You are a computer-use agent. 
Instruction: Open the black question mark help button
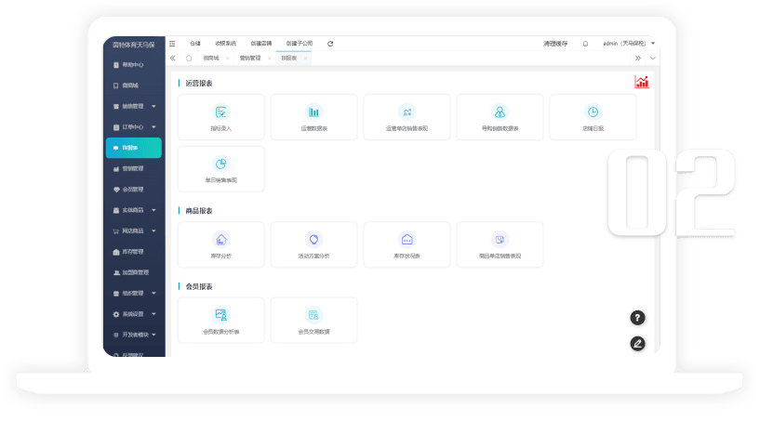click(x=637, y=318)
